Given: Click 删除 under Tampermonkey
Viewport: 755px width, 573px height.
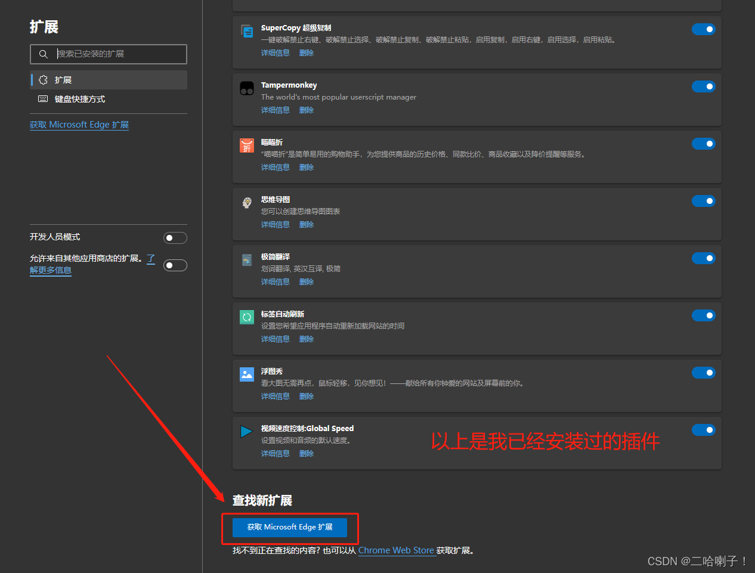Looking at the screenshot, I should pyautogui.click(x=307, y=110).
